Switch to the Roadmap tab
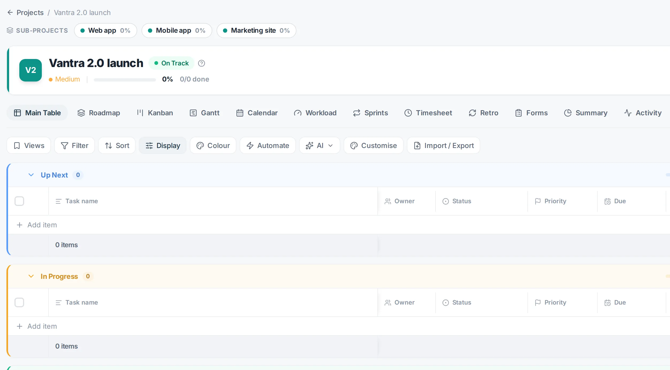 click(x=99, y=113)
